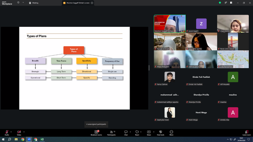Viewport: 253px width, 142px height.
Task: Select Safhira Zahra video tile
Action: [201, 59]
